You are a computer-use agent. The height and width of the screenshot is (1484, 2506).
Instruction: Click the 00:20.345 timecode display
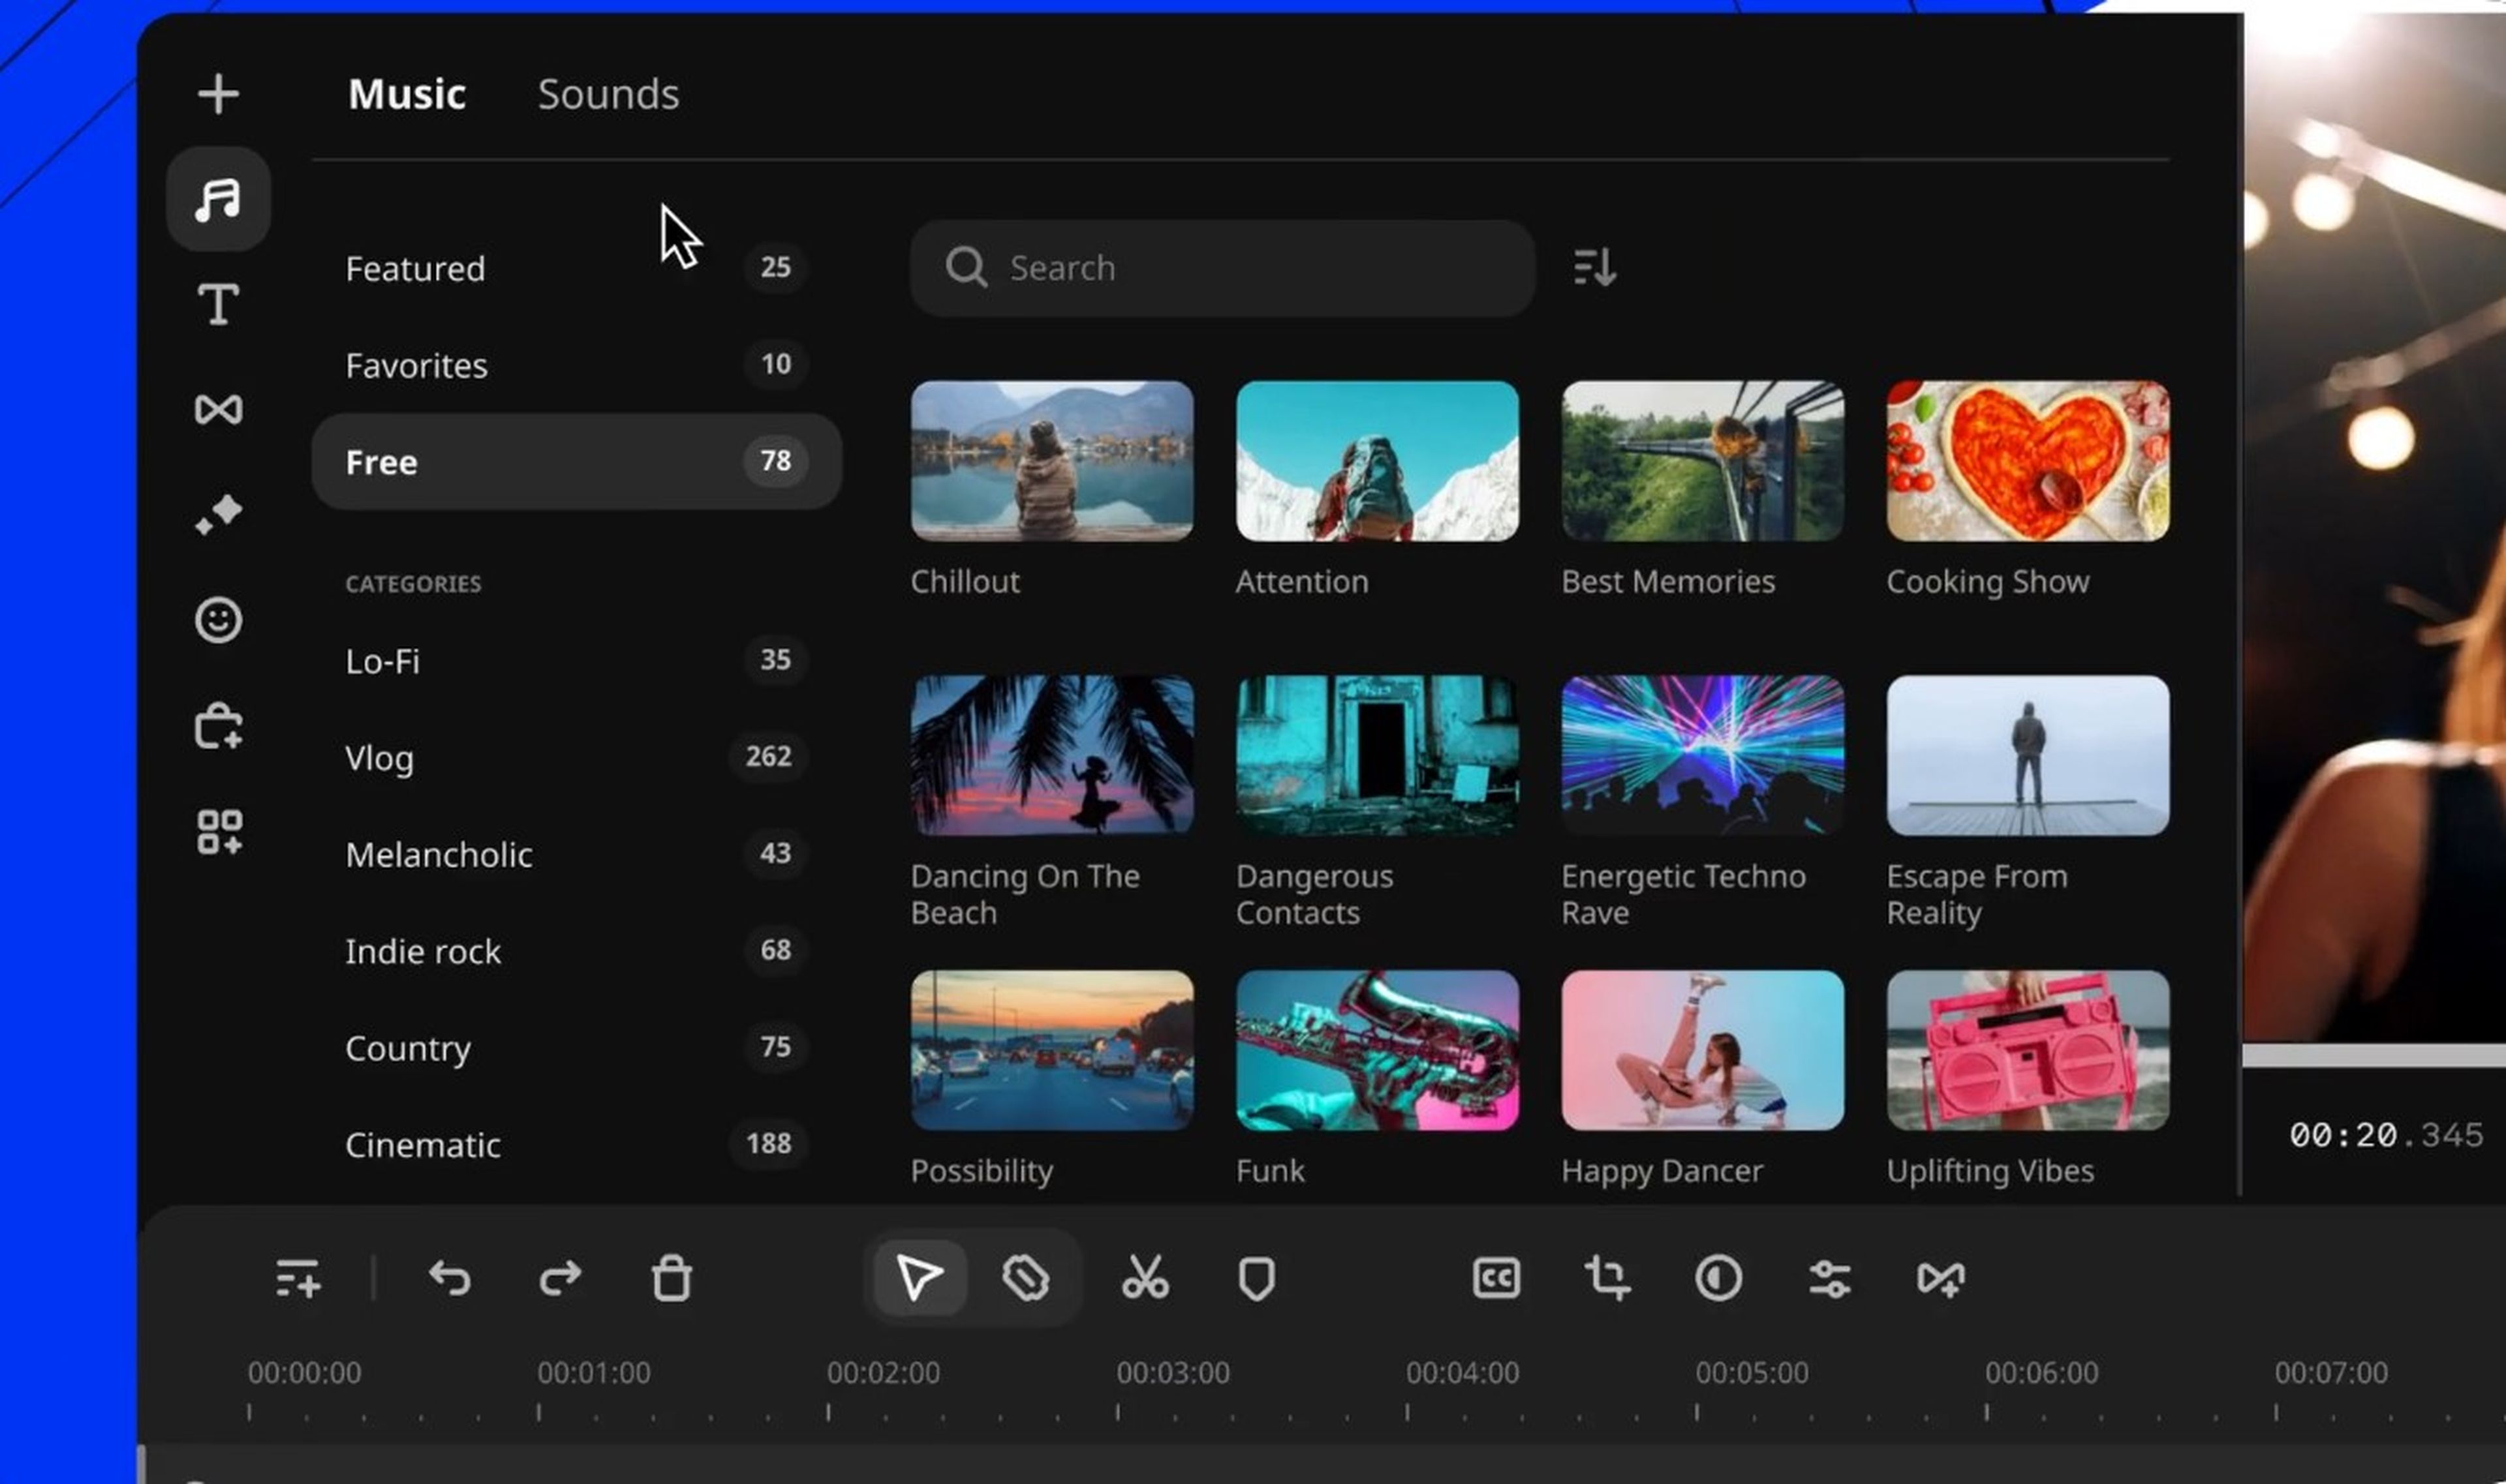2386,1135
